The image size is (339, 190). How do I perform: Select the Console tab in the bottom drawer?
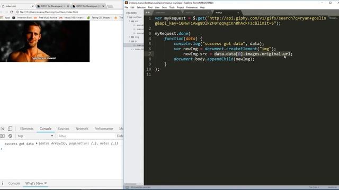(14, 183)
